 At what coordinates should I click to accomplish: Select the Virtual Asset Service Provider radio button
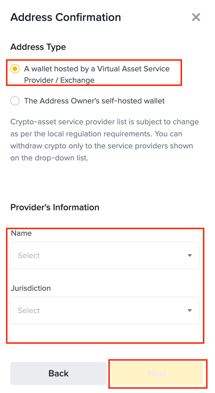(x=15, y=69)
